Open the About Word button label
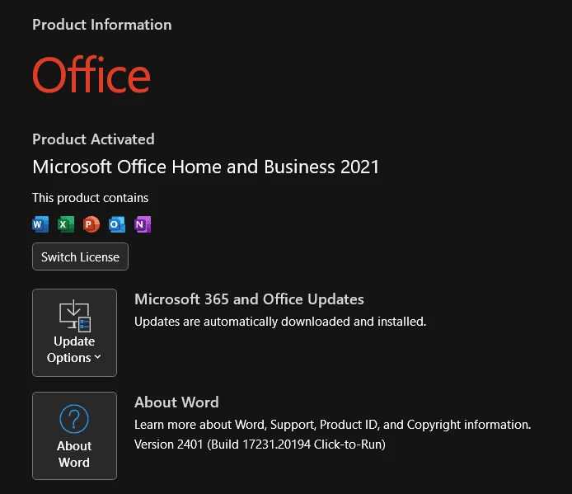 (74, 454)
